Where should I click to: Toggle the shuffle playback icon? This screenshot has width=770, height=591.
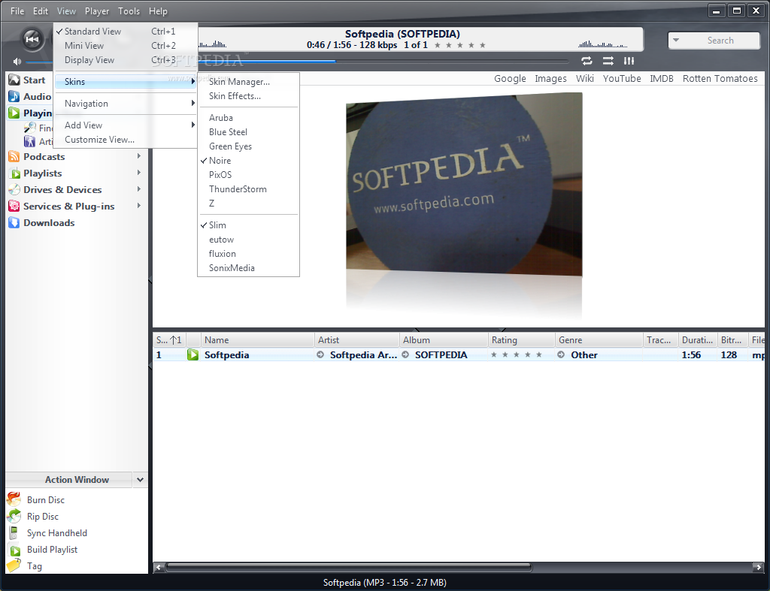(x=608, y=61)
